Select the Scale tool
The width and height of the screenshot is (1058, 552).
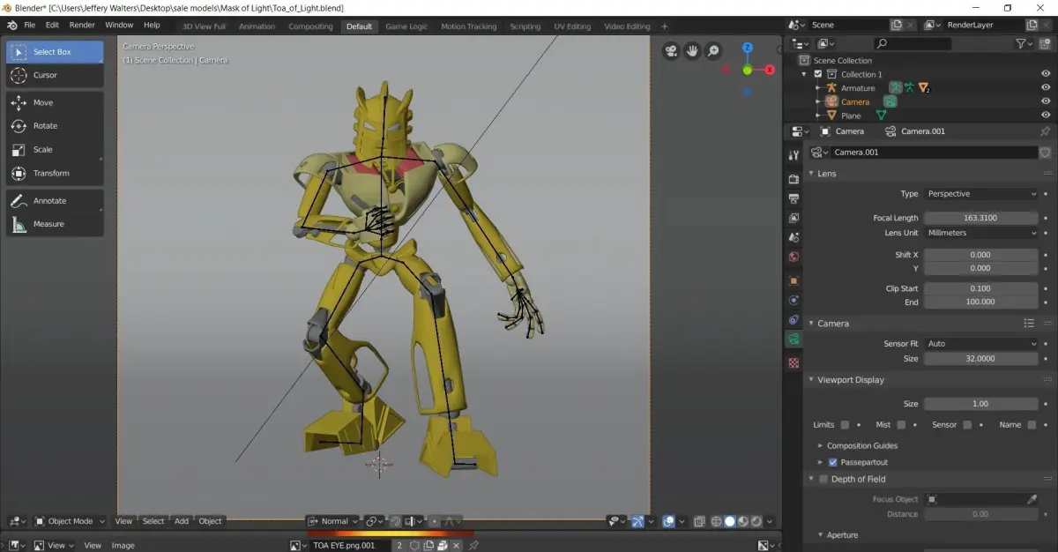point(56,150)
